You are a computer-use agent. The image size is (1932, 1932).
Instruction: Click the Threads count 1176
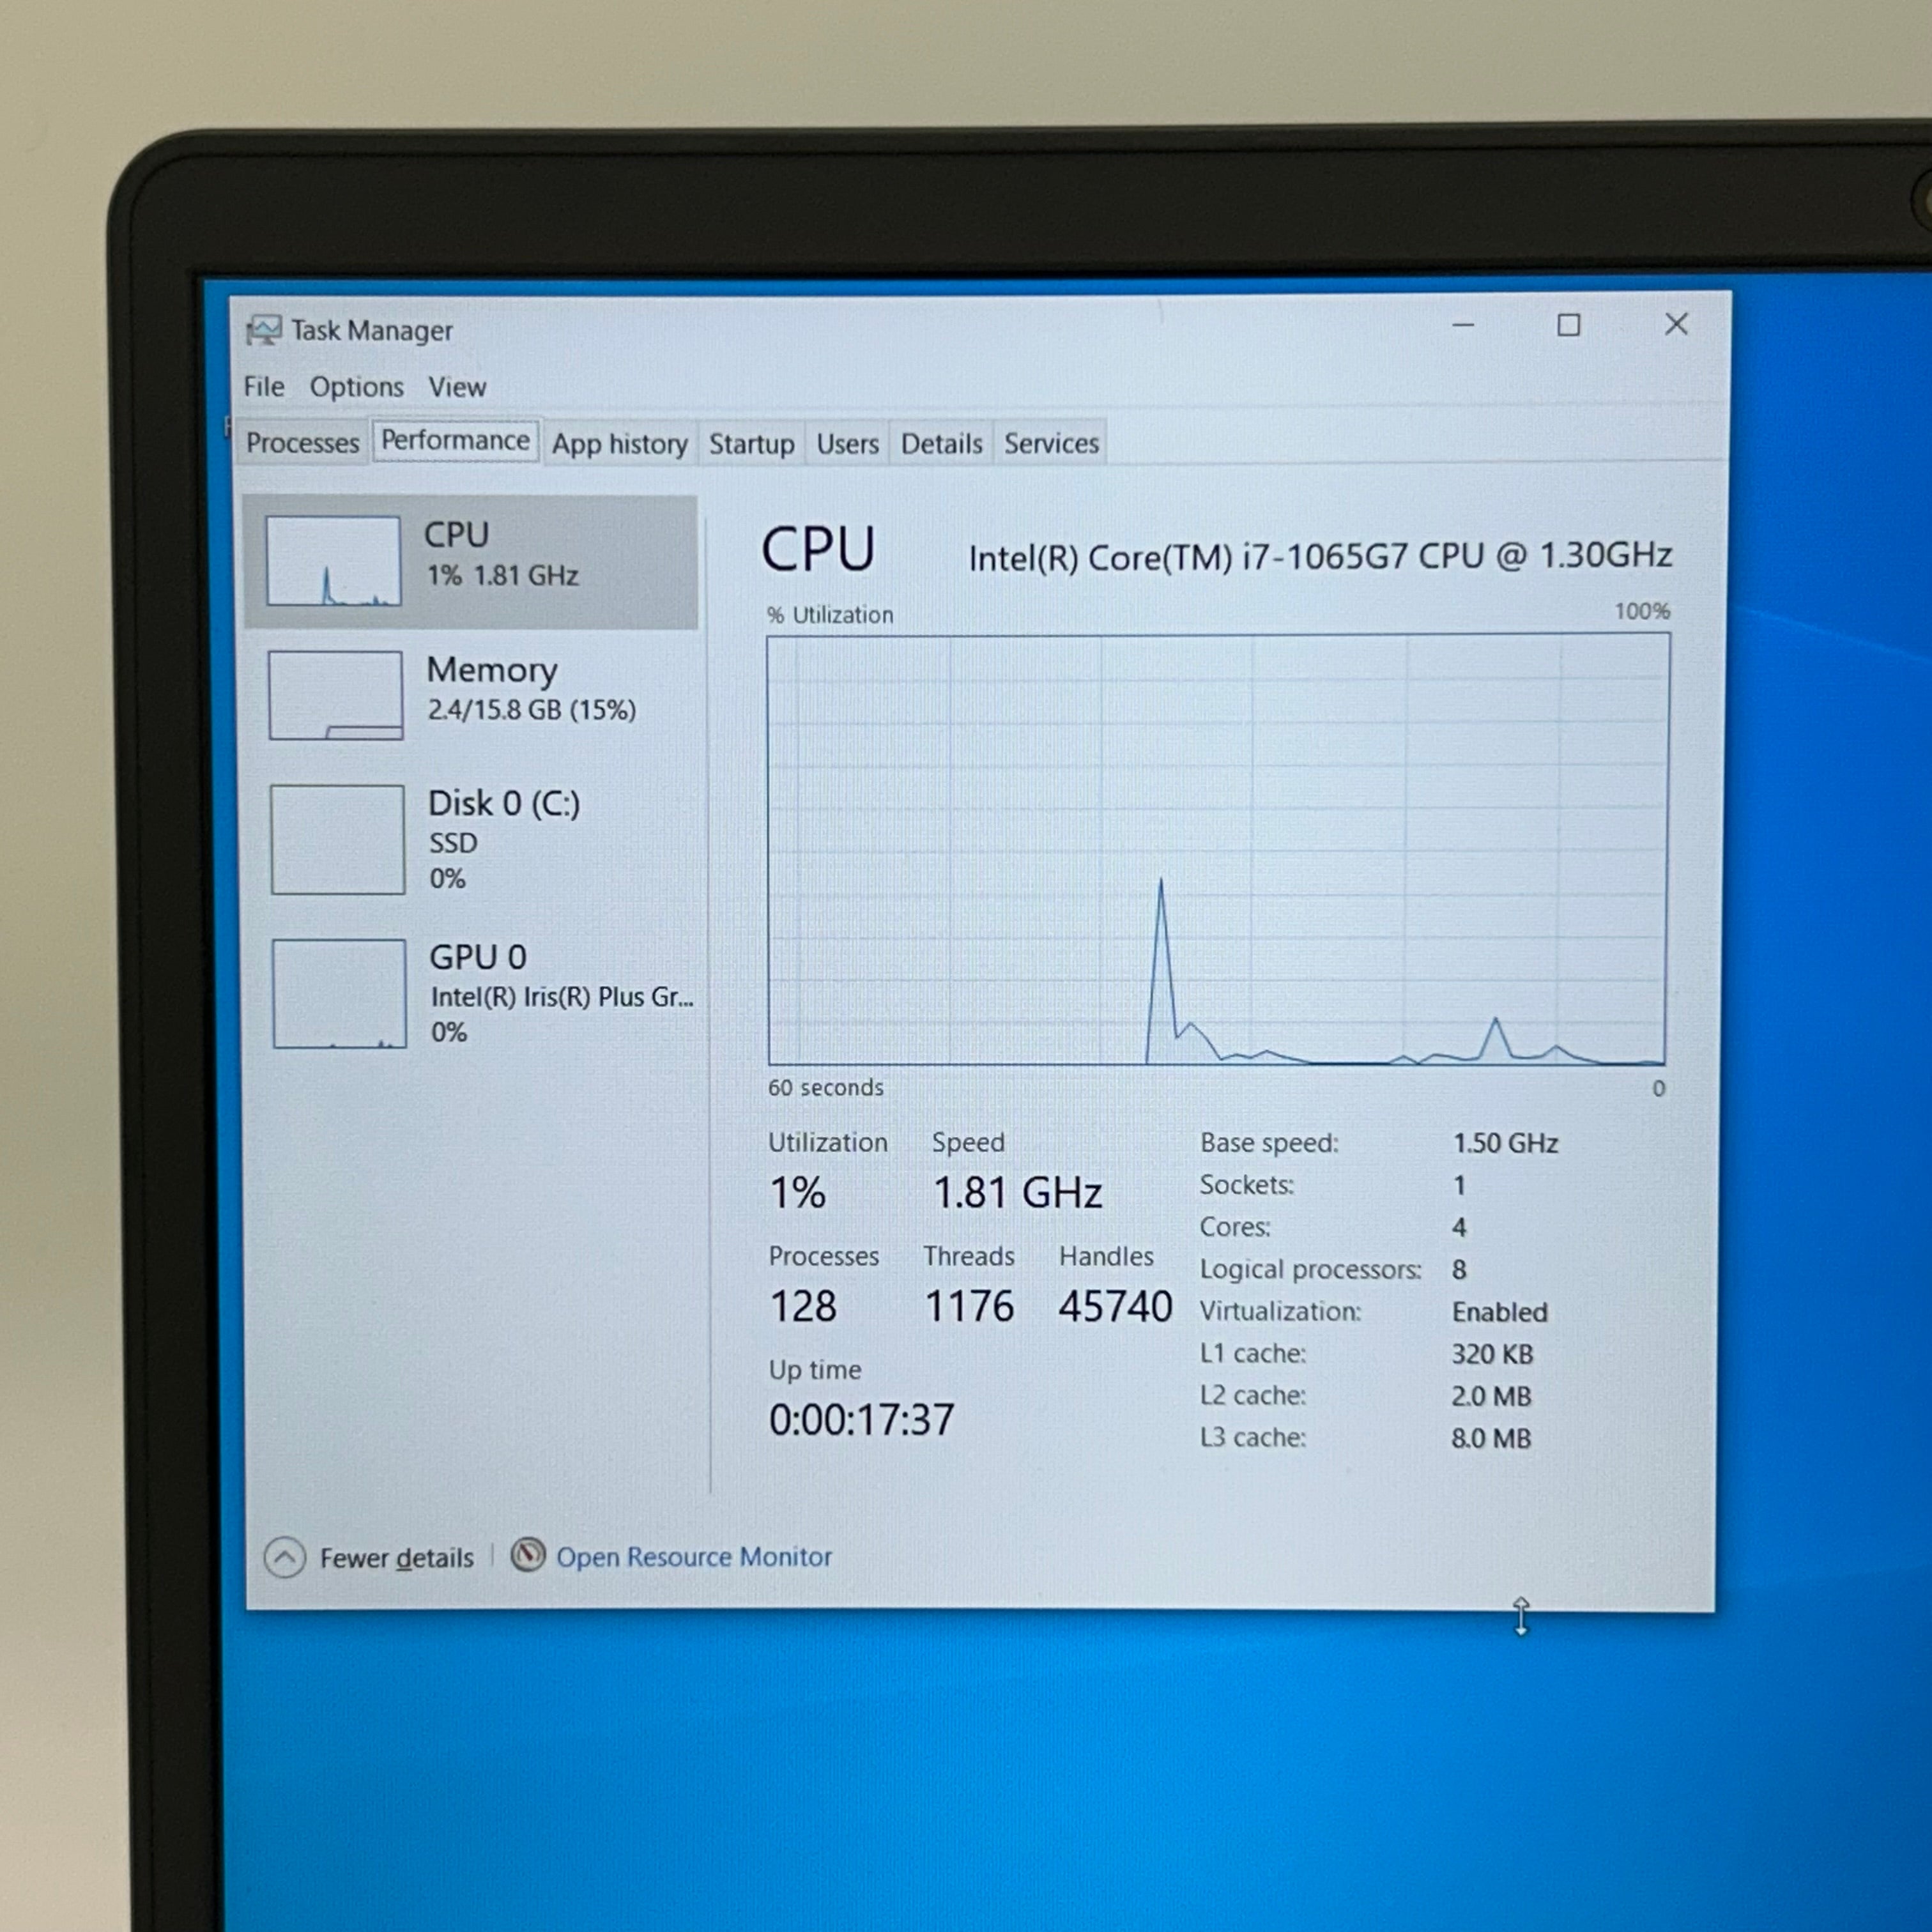(x=969, y=1306)
